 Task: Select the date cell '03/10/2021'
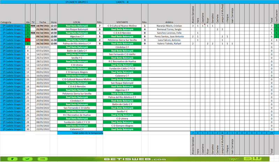click(43, 33)
